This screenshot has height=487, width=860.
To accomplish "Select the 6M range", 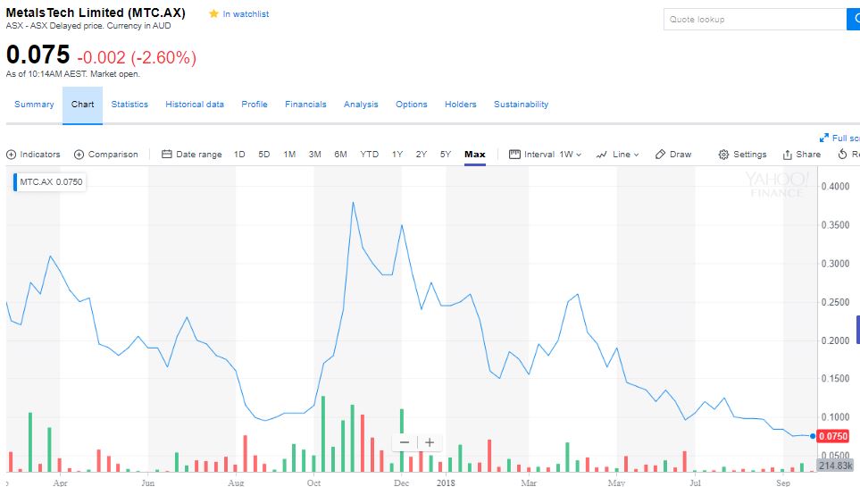I will point(340,155).
